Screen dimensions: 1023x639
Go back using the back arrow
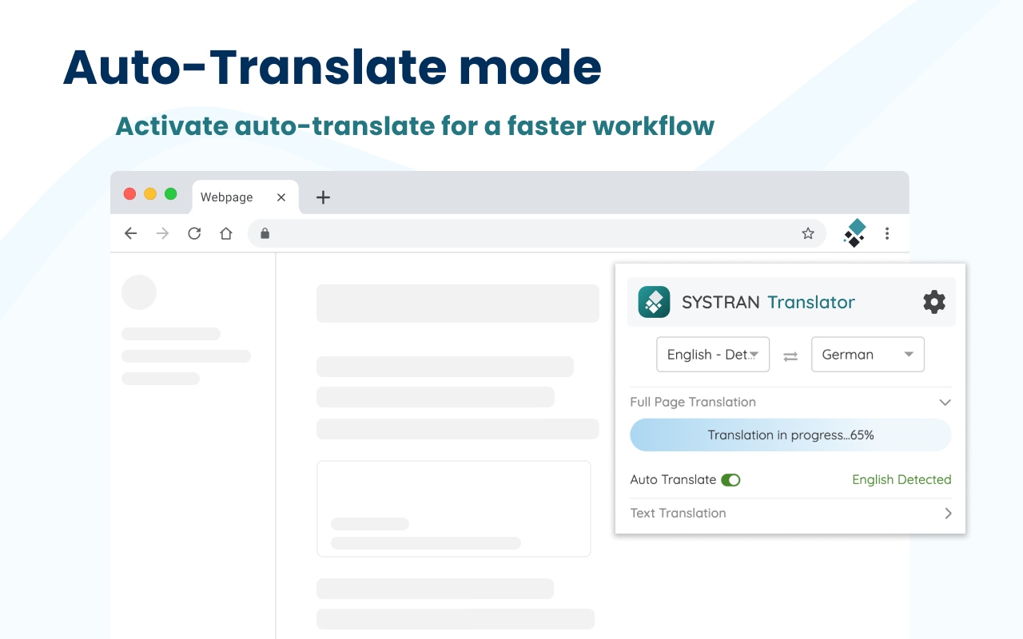[x=130, y=233]
